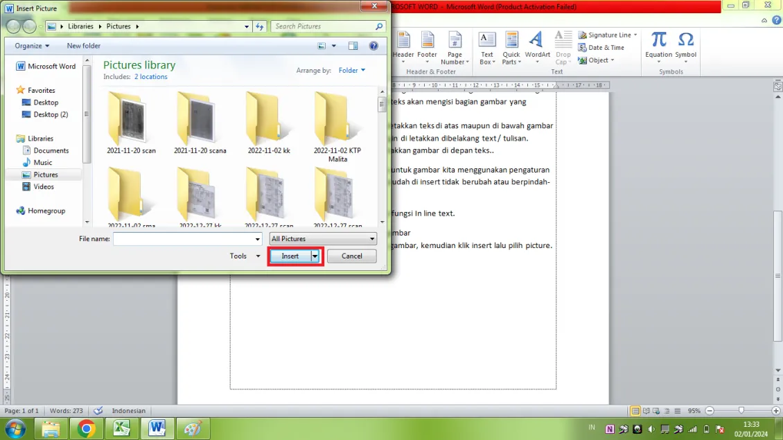Image resolution: width=783 pixels, height=440 pixels.
Task: Click the spelling check status icon
Action: coord(98,410)
